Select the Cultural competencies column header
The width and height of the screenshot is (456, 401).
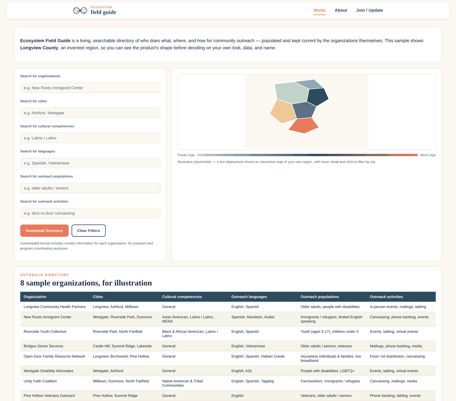coord(182,297)
